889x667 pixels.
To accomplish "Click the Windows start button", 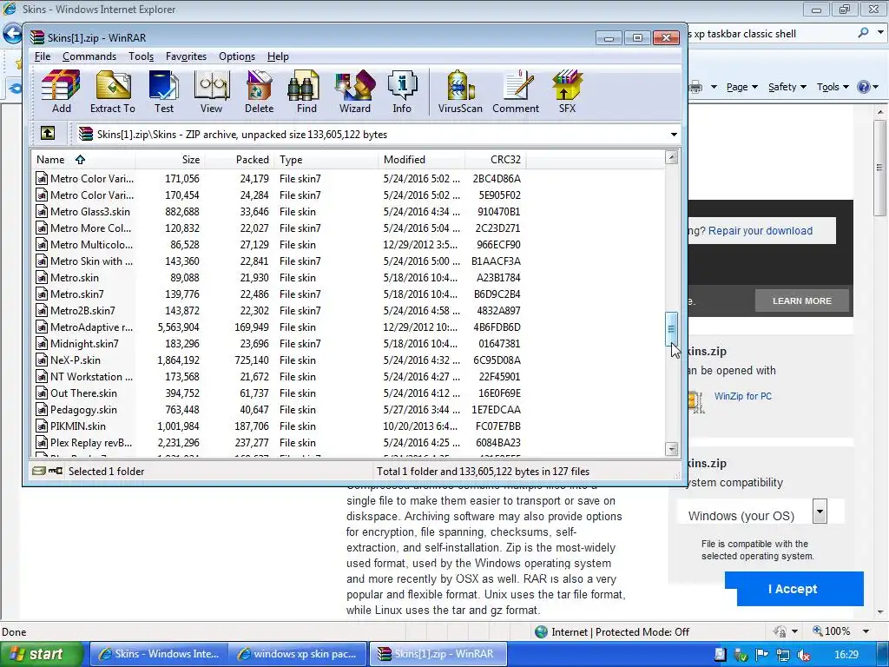I will (42, 654).
